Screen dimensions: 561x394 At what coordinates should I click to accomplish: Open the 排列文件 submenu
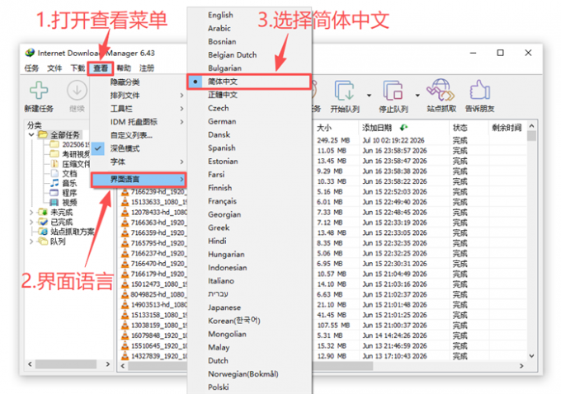[139, 95]
